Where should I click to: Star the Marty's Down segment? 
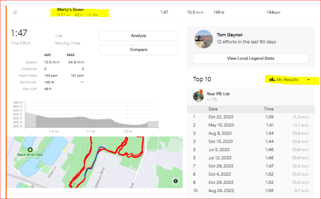tap(15, 12)
